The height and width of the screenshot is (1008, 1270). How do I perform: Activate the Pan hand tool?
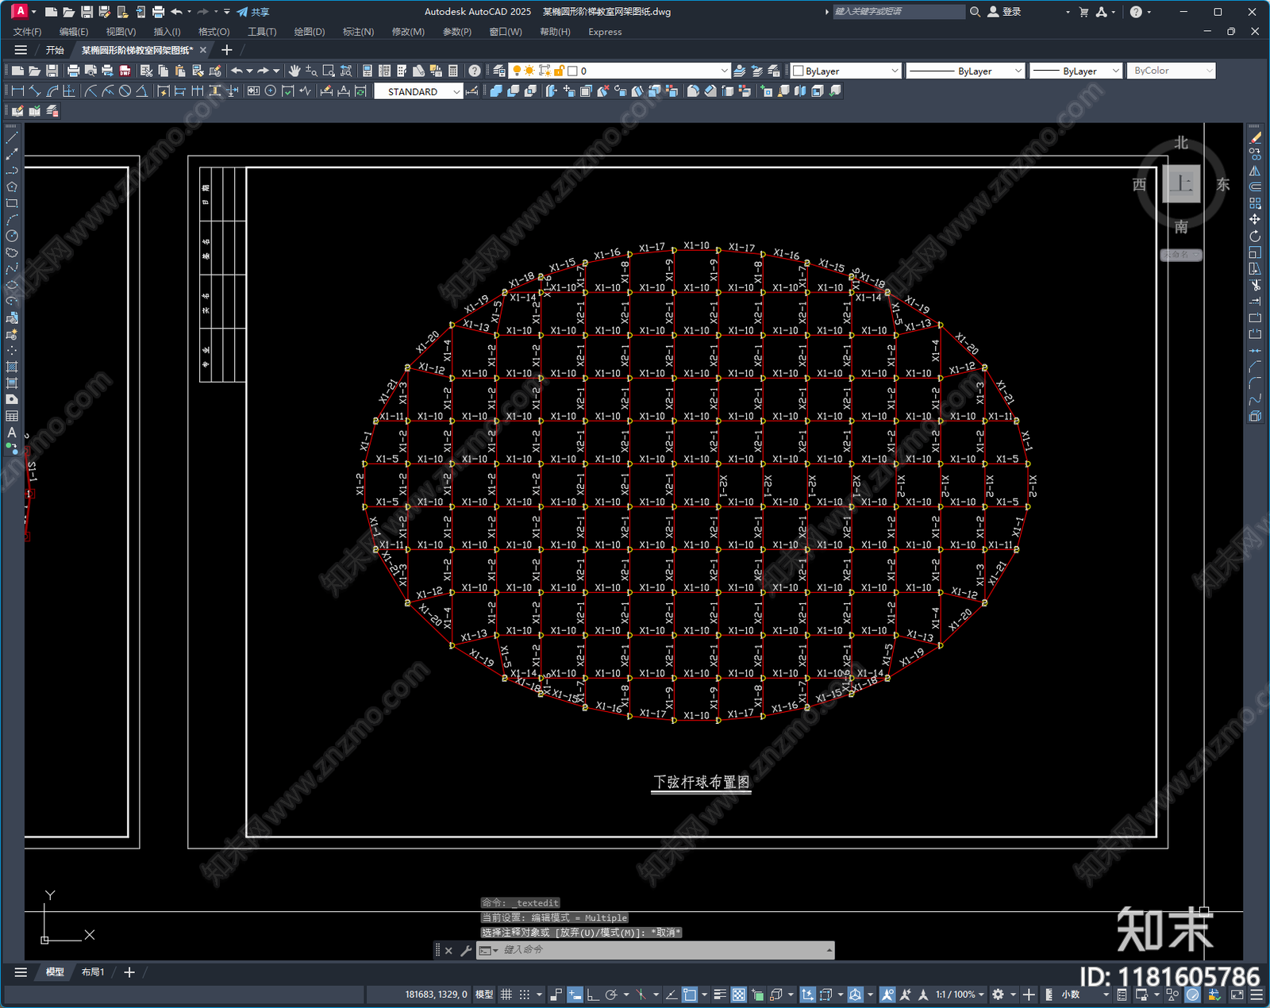coord(294,71)
